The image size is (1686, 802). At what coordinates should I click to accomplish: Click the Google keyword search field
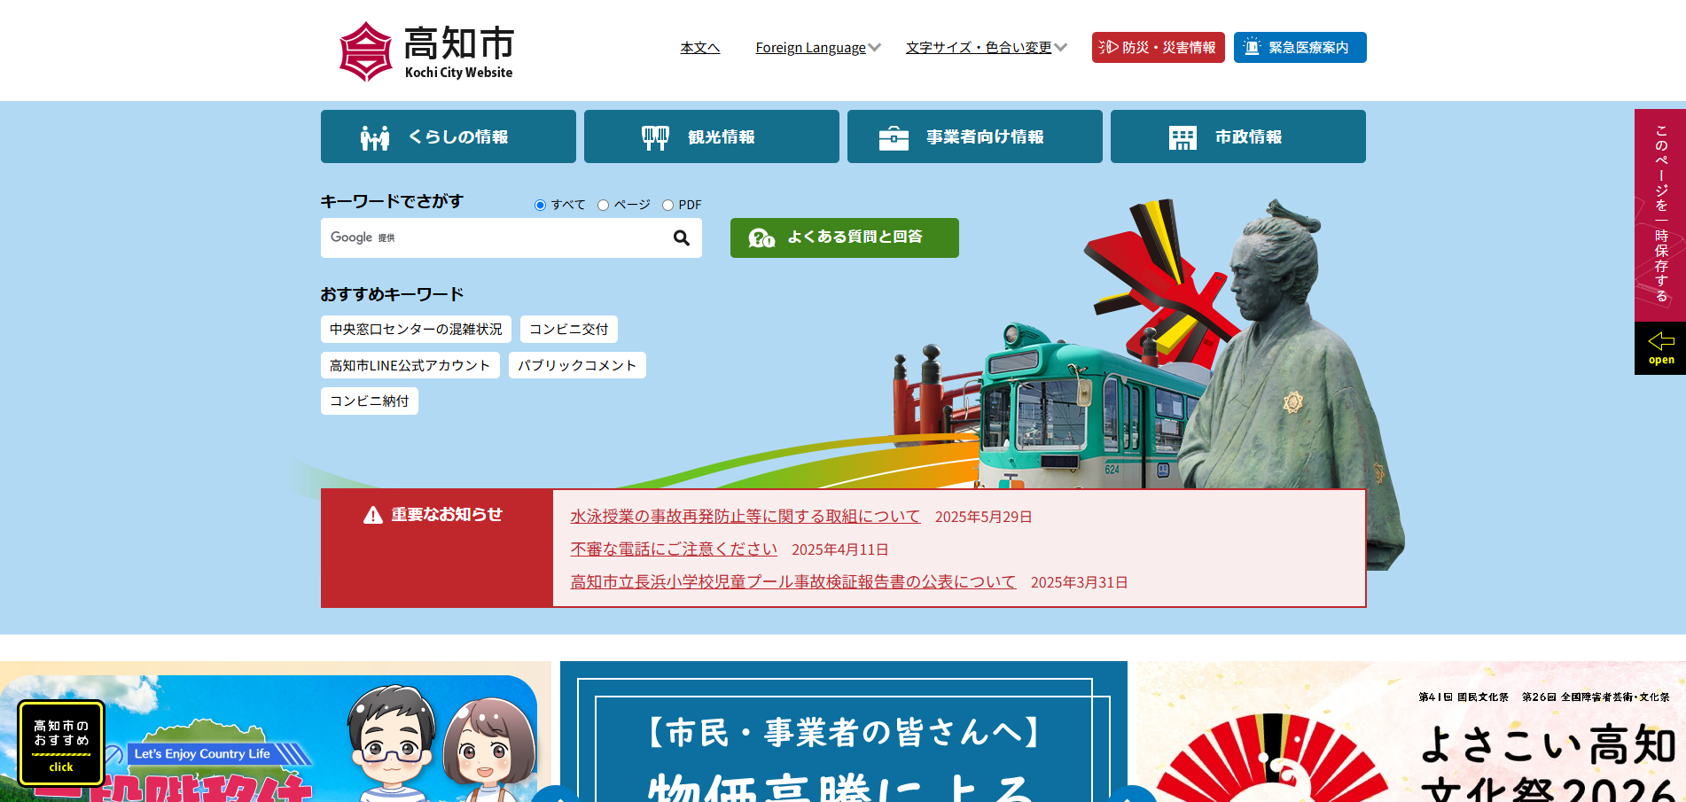click(493, 237)
